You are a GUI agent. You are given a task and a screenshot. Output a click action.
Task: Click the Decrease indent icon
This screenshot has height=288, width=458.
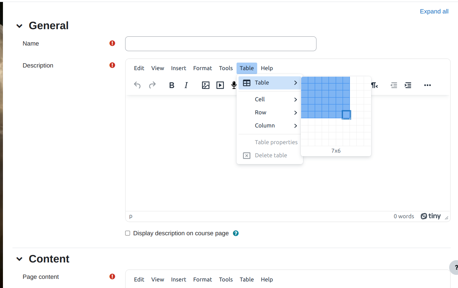(394, 85)
